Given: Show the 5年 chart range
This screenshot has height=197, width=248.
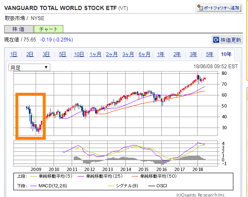Looking at the screenshot, I should 210,54.
